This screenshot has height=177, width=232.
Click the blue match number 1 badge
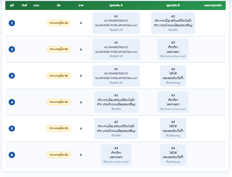[x=12, y=23]
